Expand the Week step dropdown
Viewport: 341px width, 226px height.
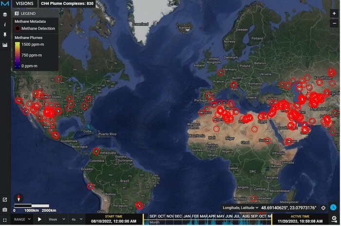tap(60, 220)
